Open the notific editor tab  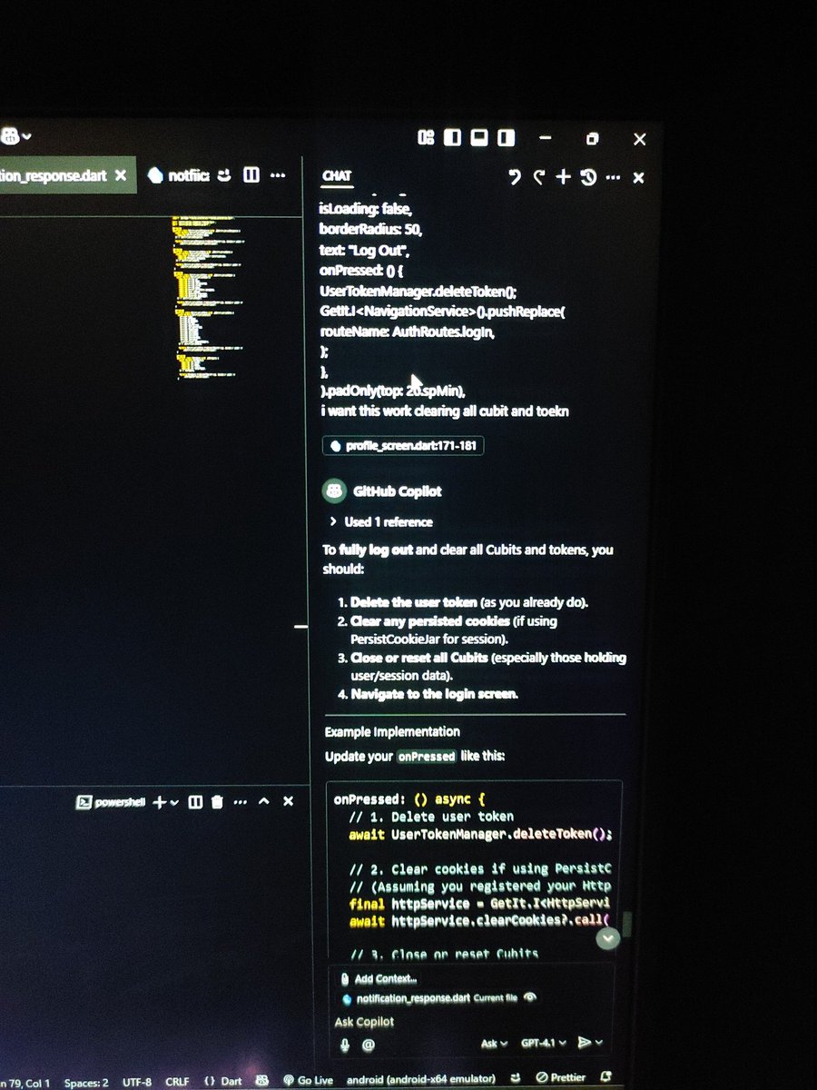[x=178, y=176]
